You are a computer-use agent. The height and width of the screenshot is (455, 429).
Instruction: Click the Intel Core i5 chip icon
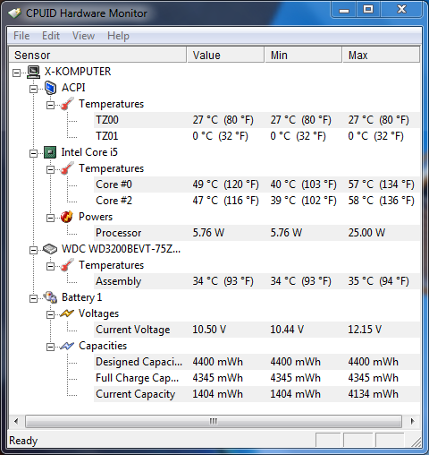(x=50, y=152)
